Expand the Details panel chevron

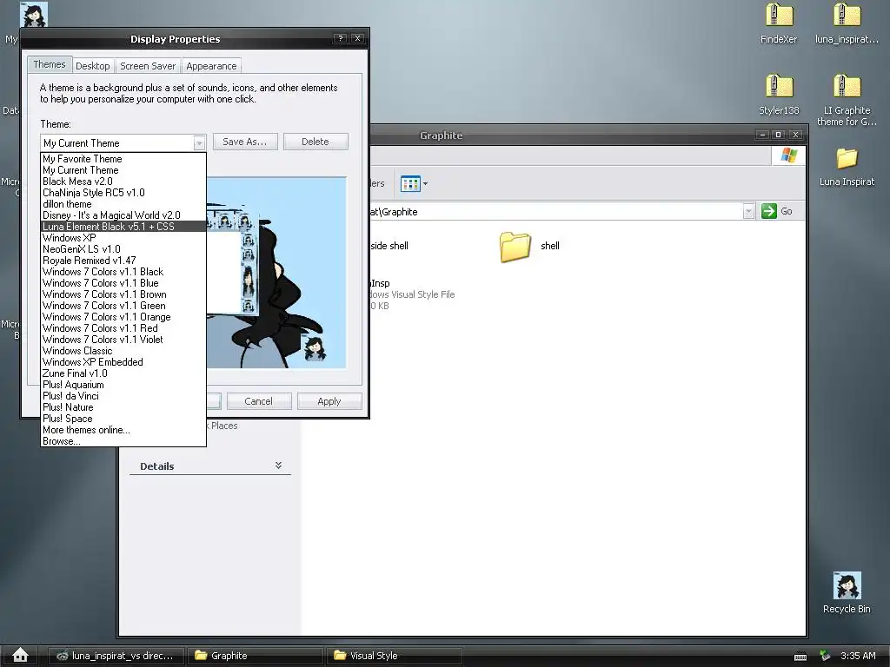click(x=278, y=466)
